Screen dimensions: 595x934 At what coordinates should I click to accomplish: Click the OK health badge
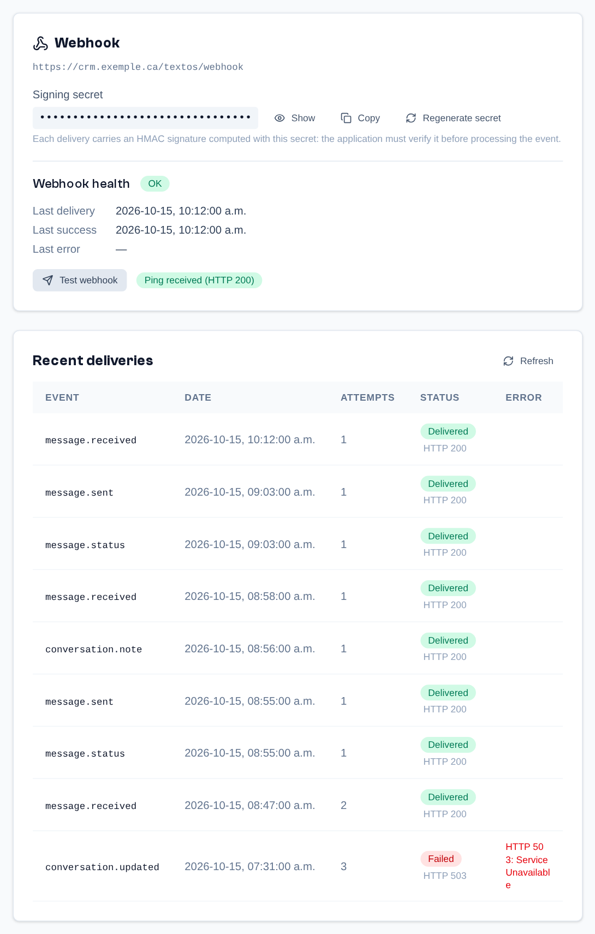pyautogui.click(x=155, y=183)
